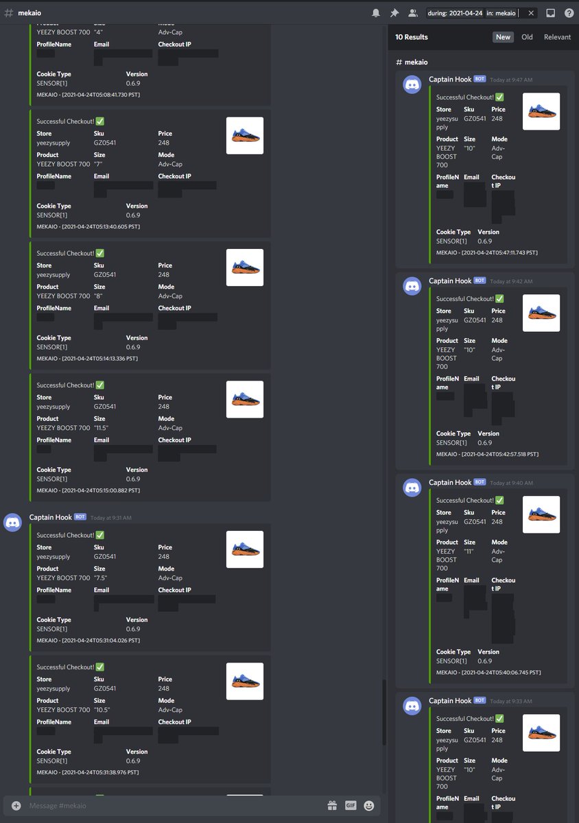Open shoe thumbnail in size "7" checkout
This screenshot has width=579, height=823.
(x=245, y=135)
